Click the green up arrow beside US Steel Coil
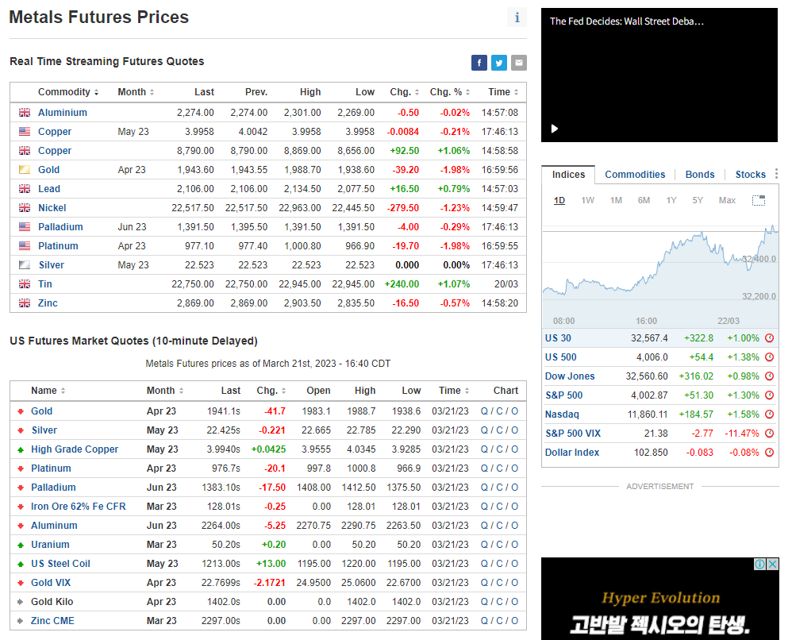Image resolution: width=792 pixels, height=640 pixels. (20, 565)
